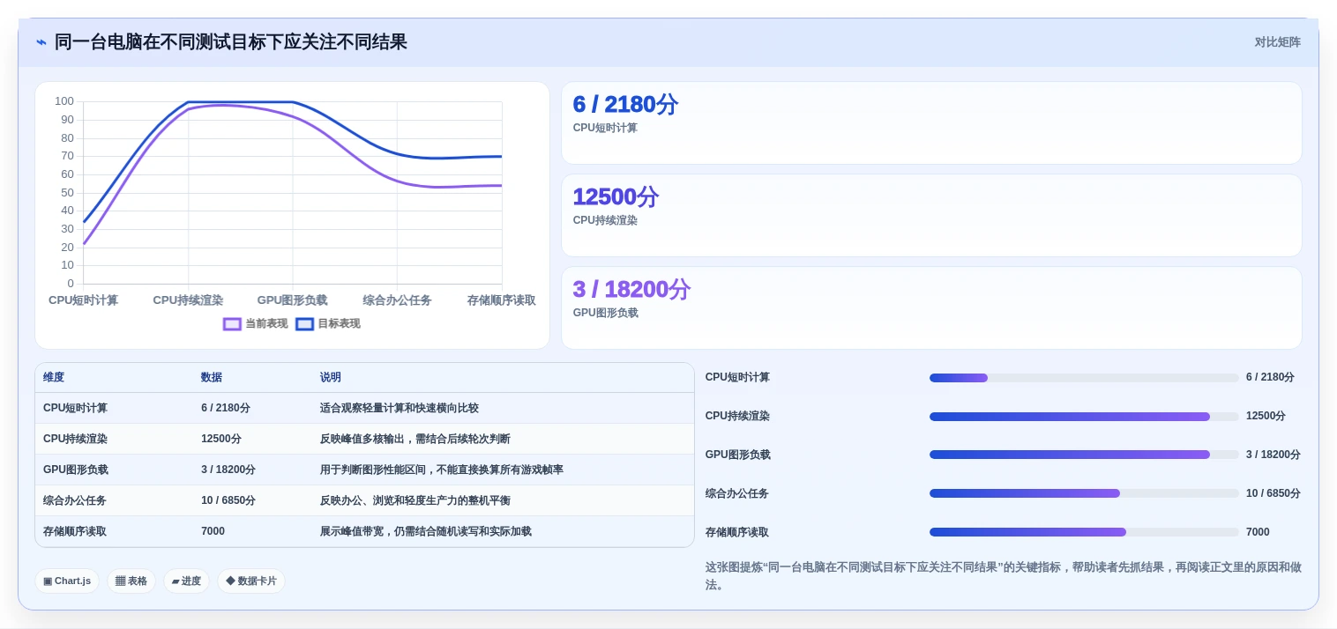Click the table cell 7000
This screenshot has width=1337, height=629.
point(213,532)
